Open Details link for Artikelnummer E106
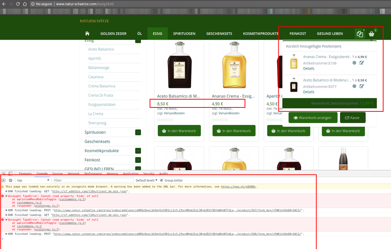This screenshot has height=249, width=391. click(309, 68)
